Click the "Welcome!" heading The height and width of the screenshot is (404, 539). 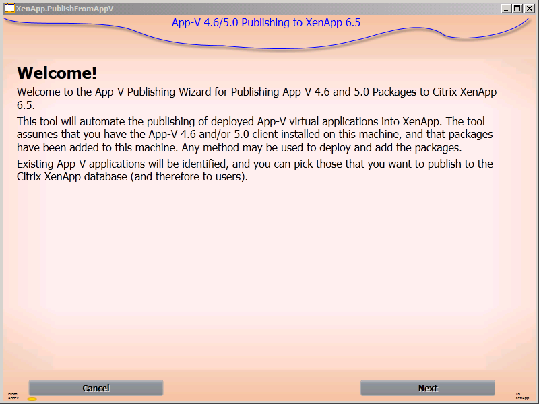click(57, 73)
